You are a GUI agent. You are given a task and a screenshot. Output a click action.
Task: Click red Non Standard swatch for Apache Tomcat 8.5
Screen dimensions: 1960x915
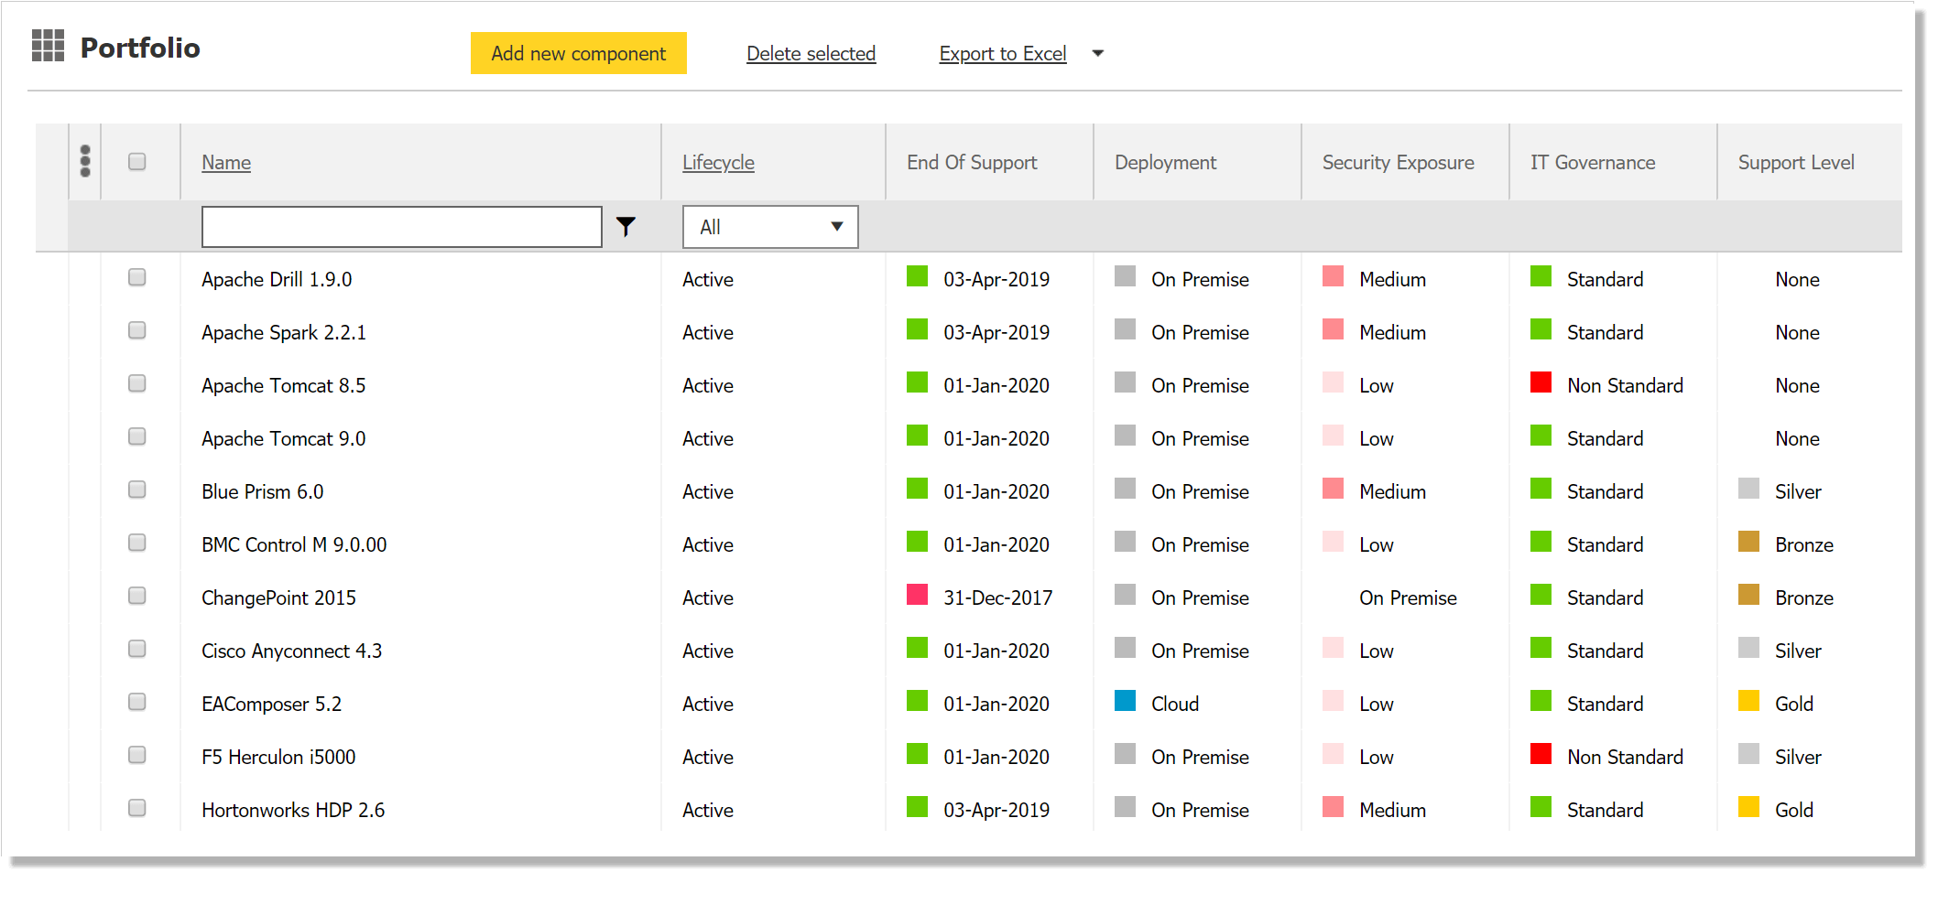click(x=1541, y=382)
